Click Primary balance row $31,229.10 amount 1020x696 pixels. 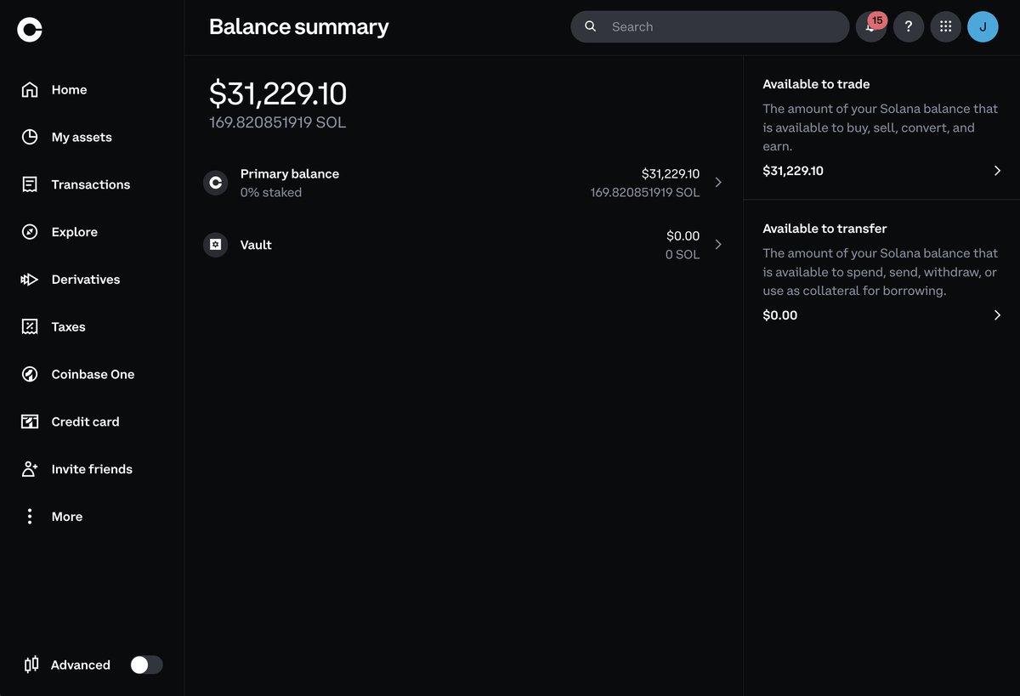click(671, 173)
